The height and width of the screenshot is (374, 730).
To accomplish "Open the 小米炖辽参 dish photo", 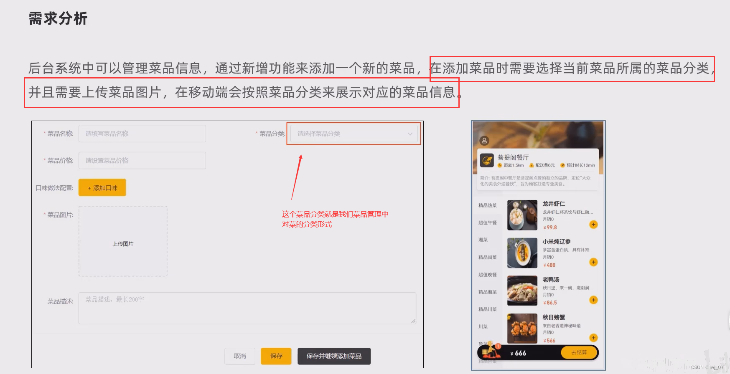I will (522, 253).
